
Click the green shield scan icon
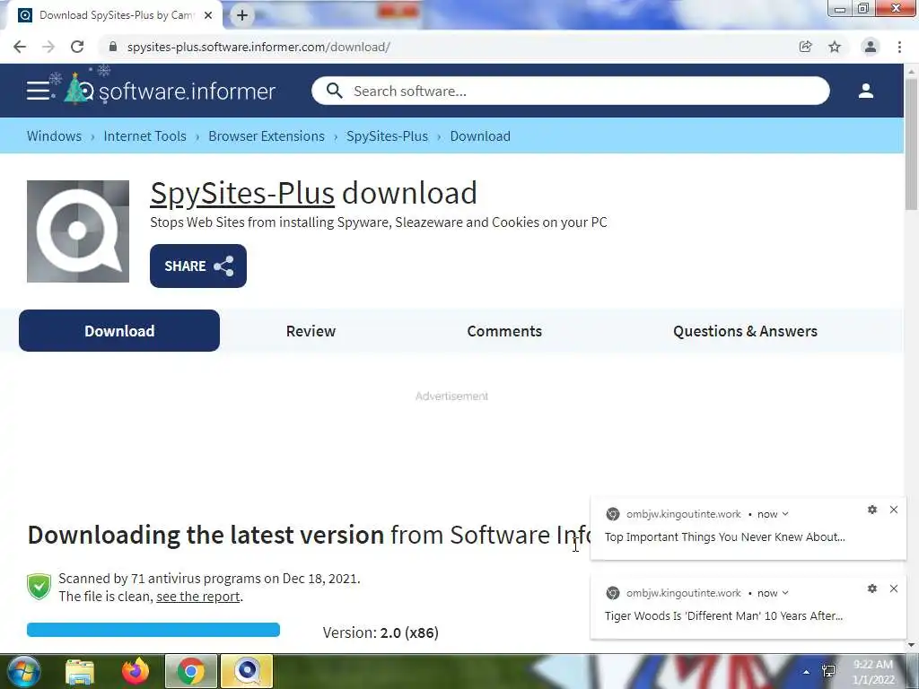pyautogui.click(x=39, y=587)
